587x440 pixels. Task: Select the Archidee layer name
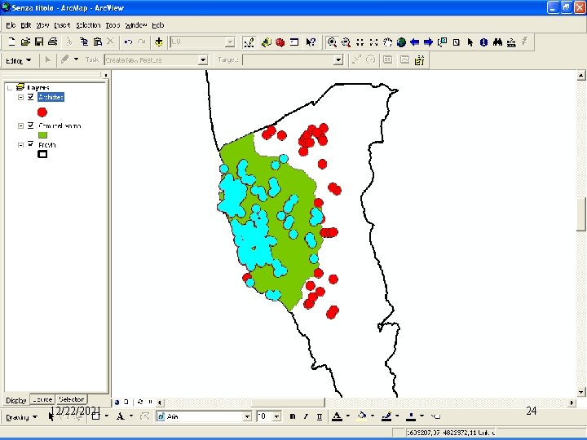pyautogui.click(x=51, y=97)
